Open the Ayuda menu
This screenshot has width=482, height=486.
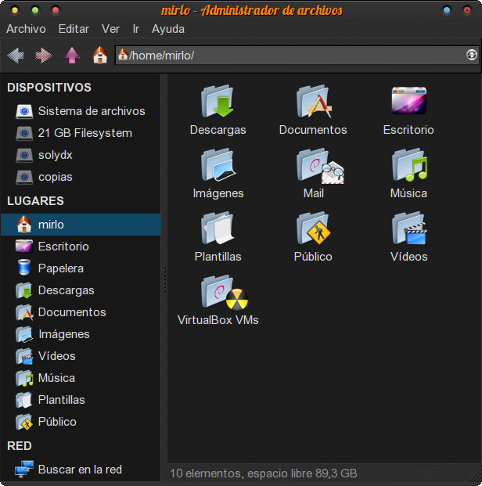point(168,29)
